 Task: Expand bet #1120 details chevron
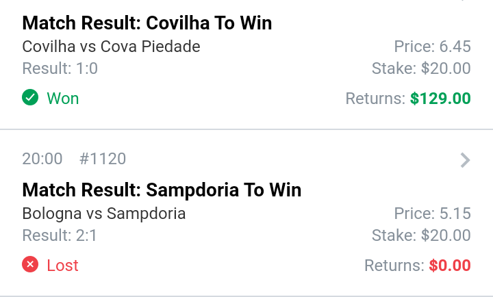point(465,160)
